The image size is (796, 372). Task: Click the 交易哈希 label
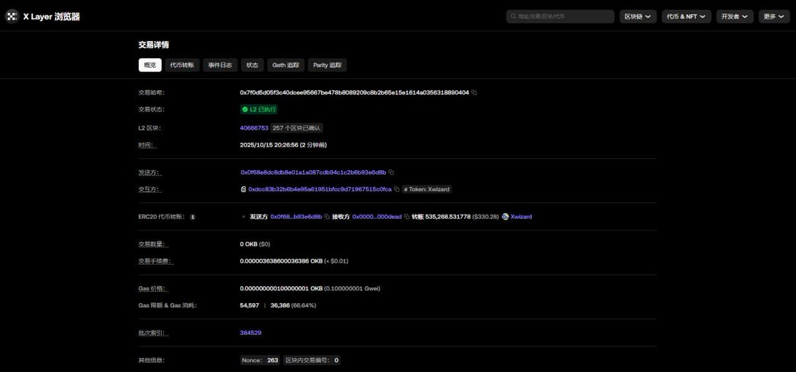coord(151,93)
